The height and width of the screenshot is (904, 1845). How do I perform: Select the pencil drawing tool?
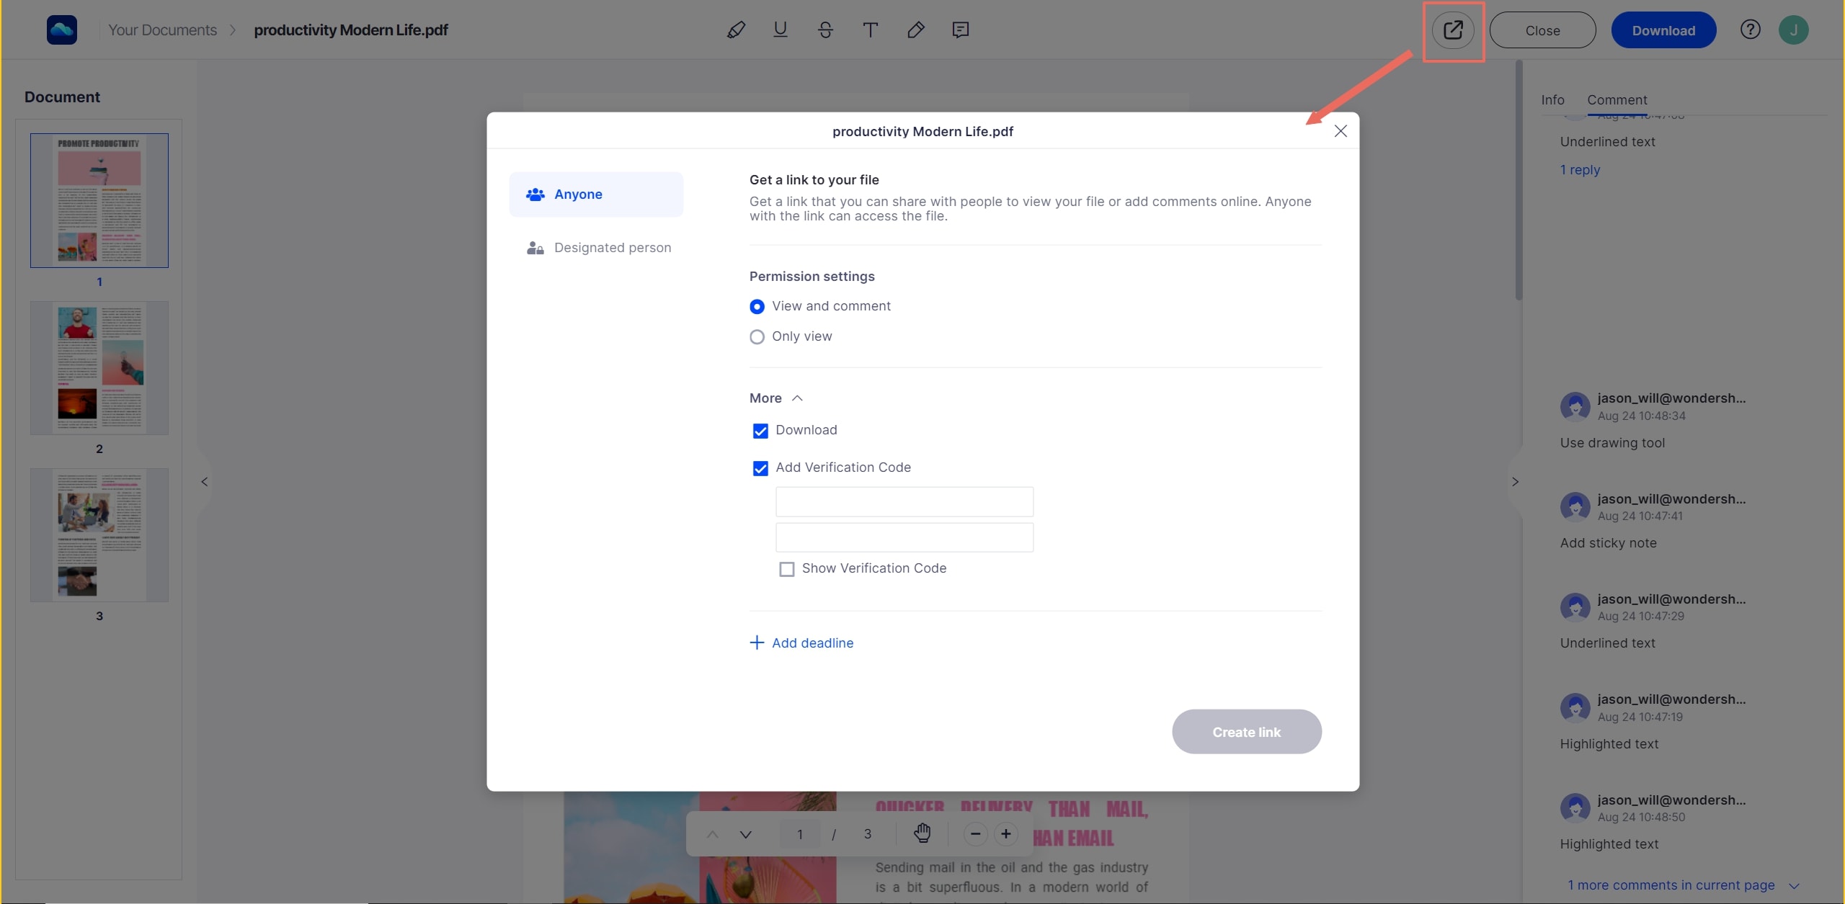tap(915, 30)
